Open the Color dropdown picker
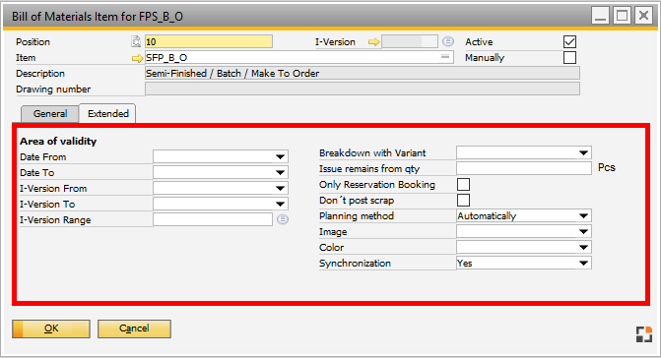This screenshot has height=358, width=661. (583, 248)
